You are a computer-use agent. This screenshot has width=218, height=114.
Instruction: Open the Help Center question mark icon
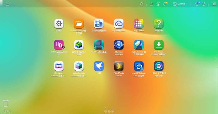point(159,23)
